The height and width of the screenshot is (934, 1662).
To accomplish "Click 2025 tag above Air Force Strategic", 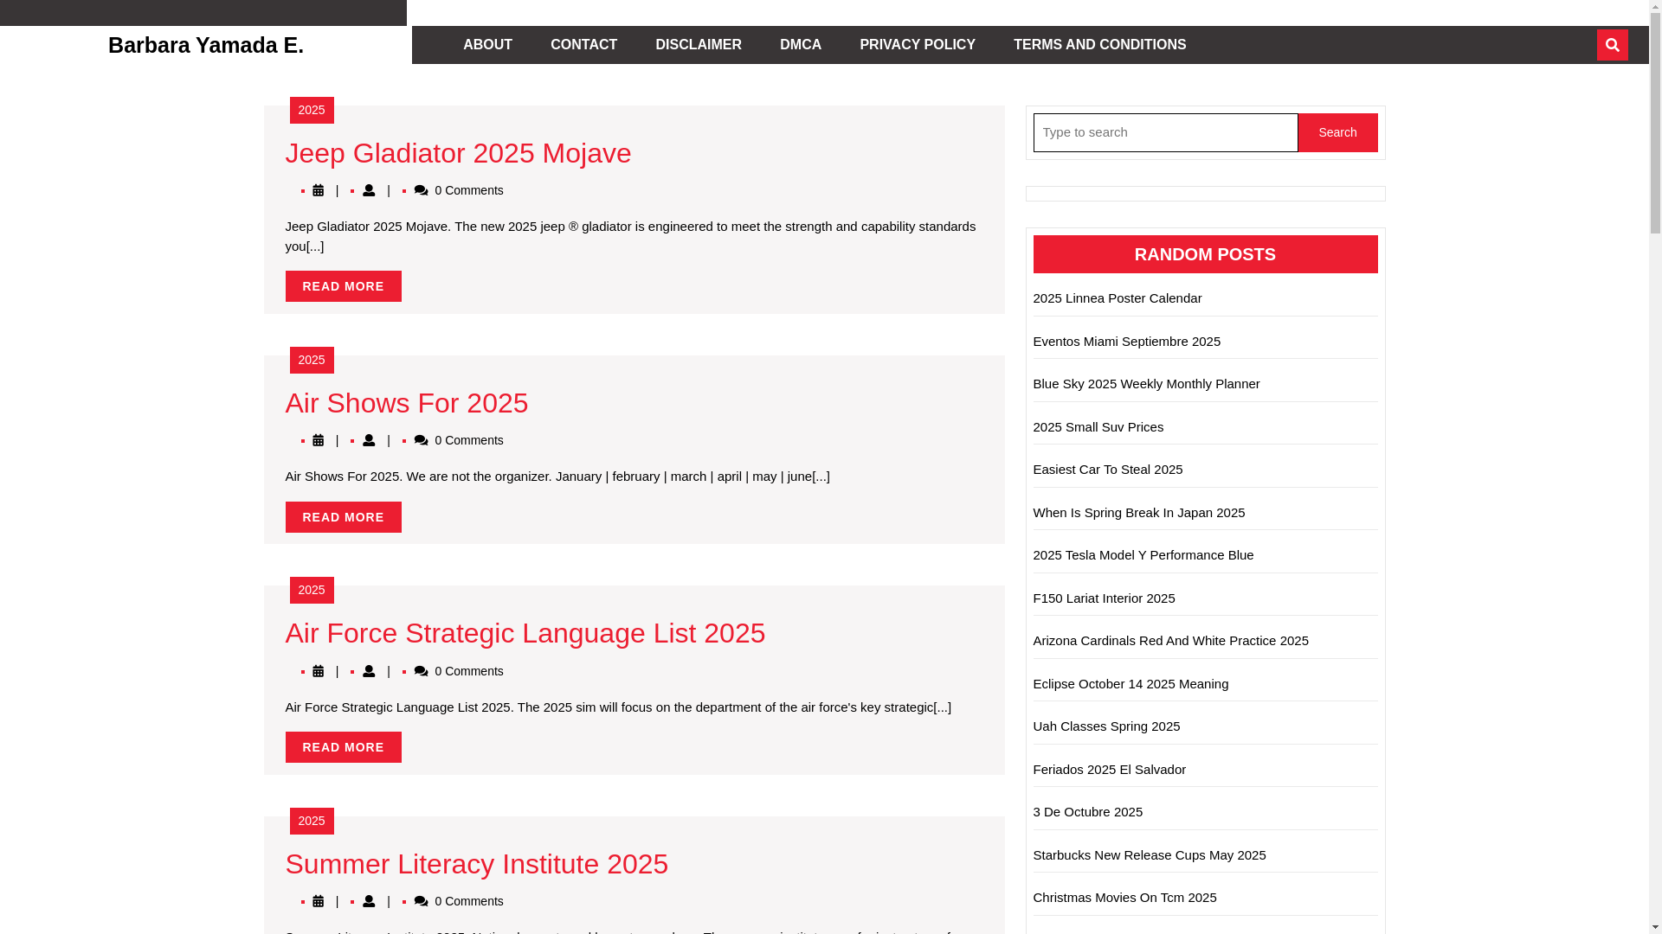I will [x=312, y=590].
